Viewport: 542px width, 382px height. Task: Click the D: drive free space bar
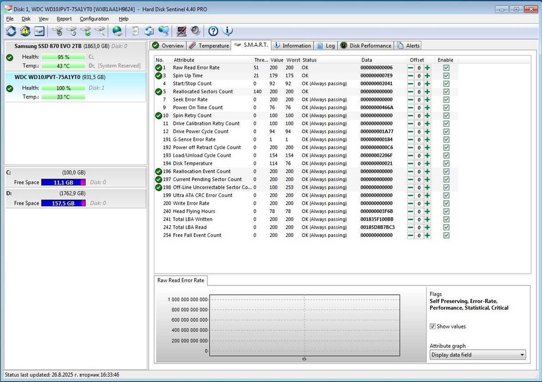click(x=63, y=203)
